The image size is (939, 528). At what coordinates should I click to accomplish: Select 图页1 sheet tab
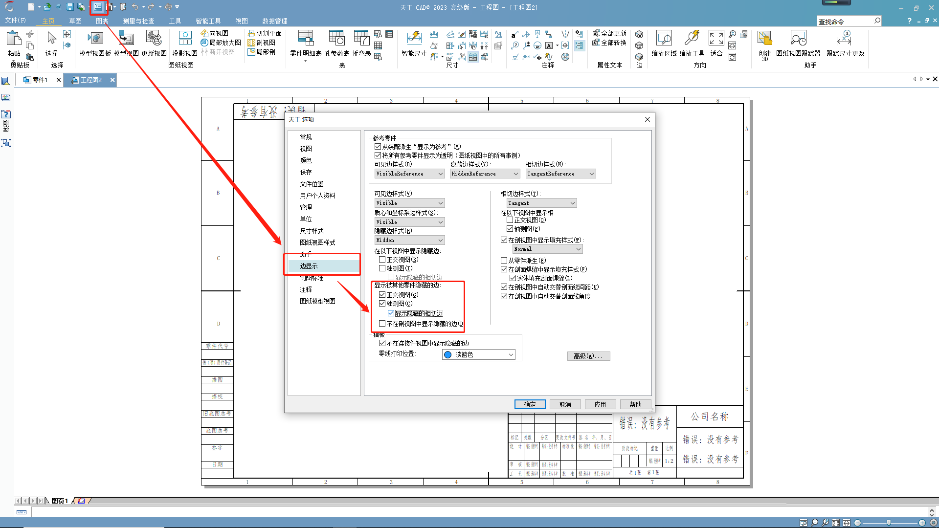(60, 501)
